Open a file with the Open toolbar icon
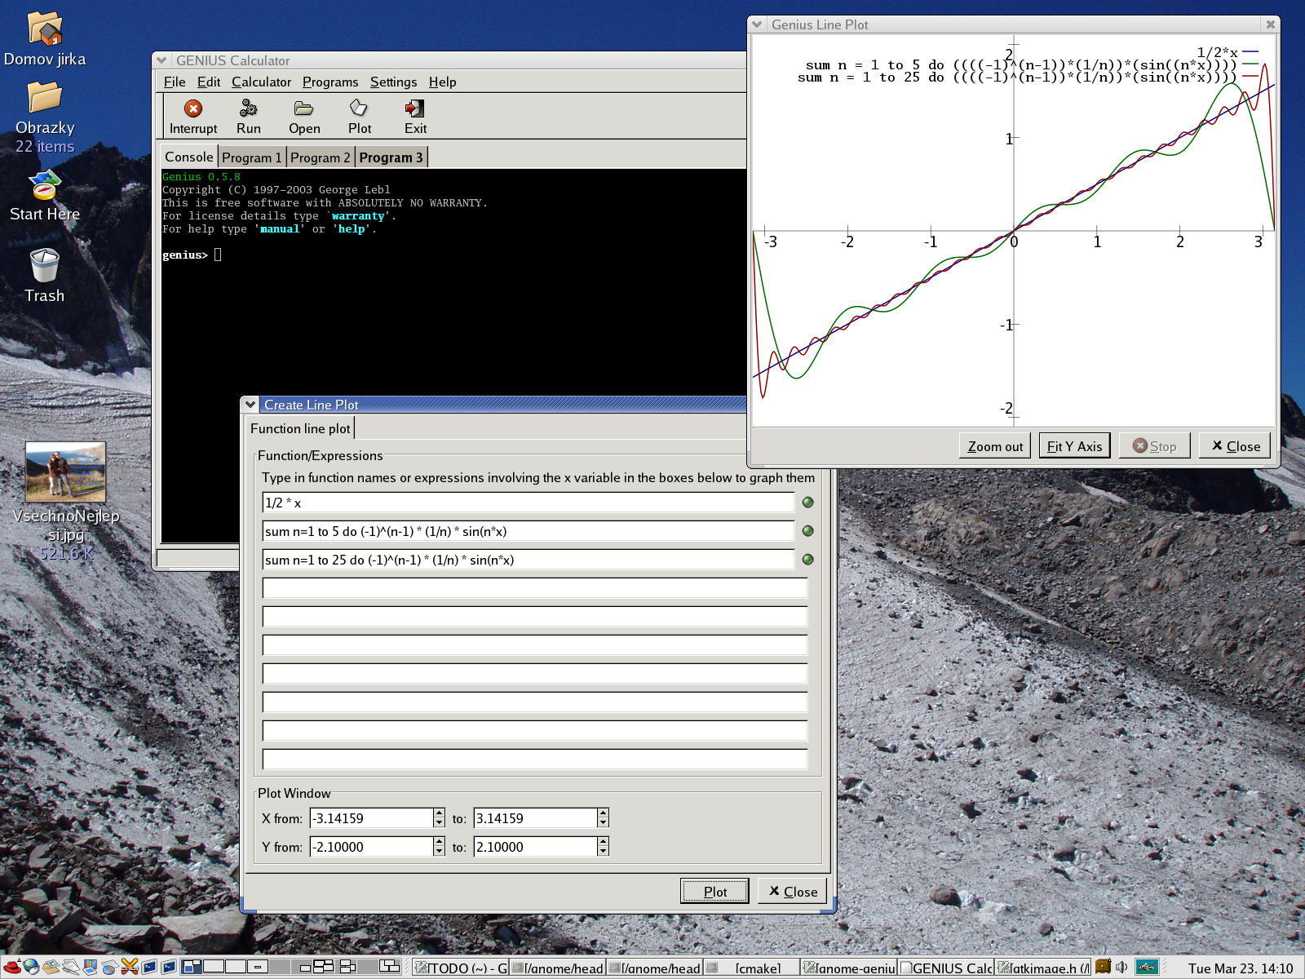Image resolution: width=1305 pixels, height=979 pixels. coord(304,108)
